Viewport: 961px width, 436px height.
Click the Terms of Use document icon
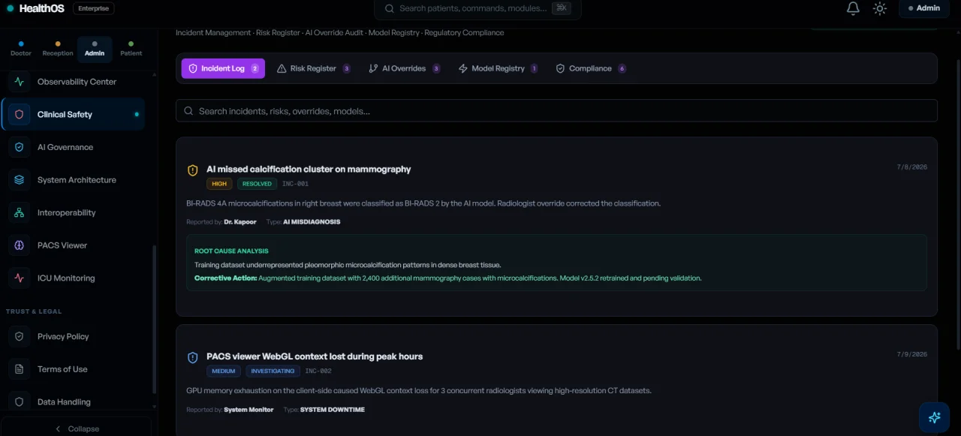tap(20, 369)
